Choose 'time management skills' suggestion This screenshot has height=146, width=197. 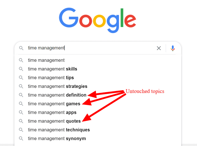click(98, 69)
